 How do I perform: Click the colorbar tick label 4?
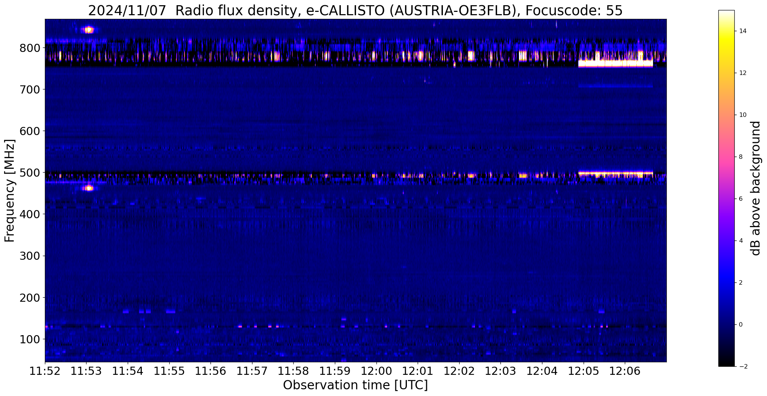click(741, 241)
